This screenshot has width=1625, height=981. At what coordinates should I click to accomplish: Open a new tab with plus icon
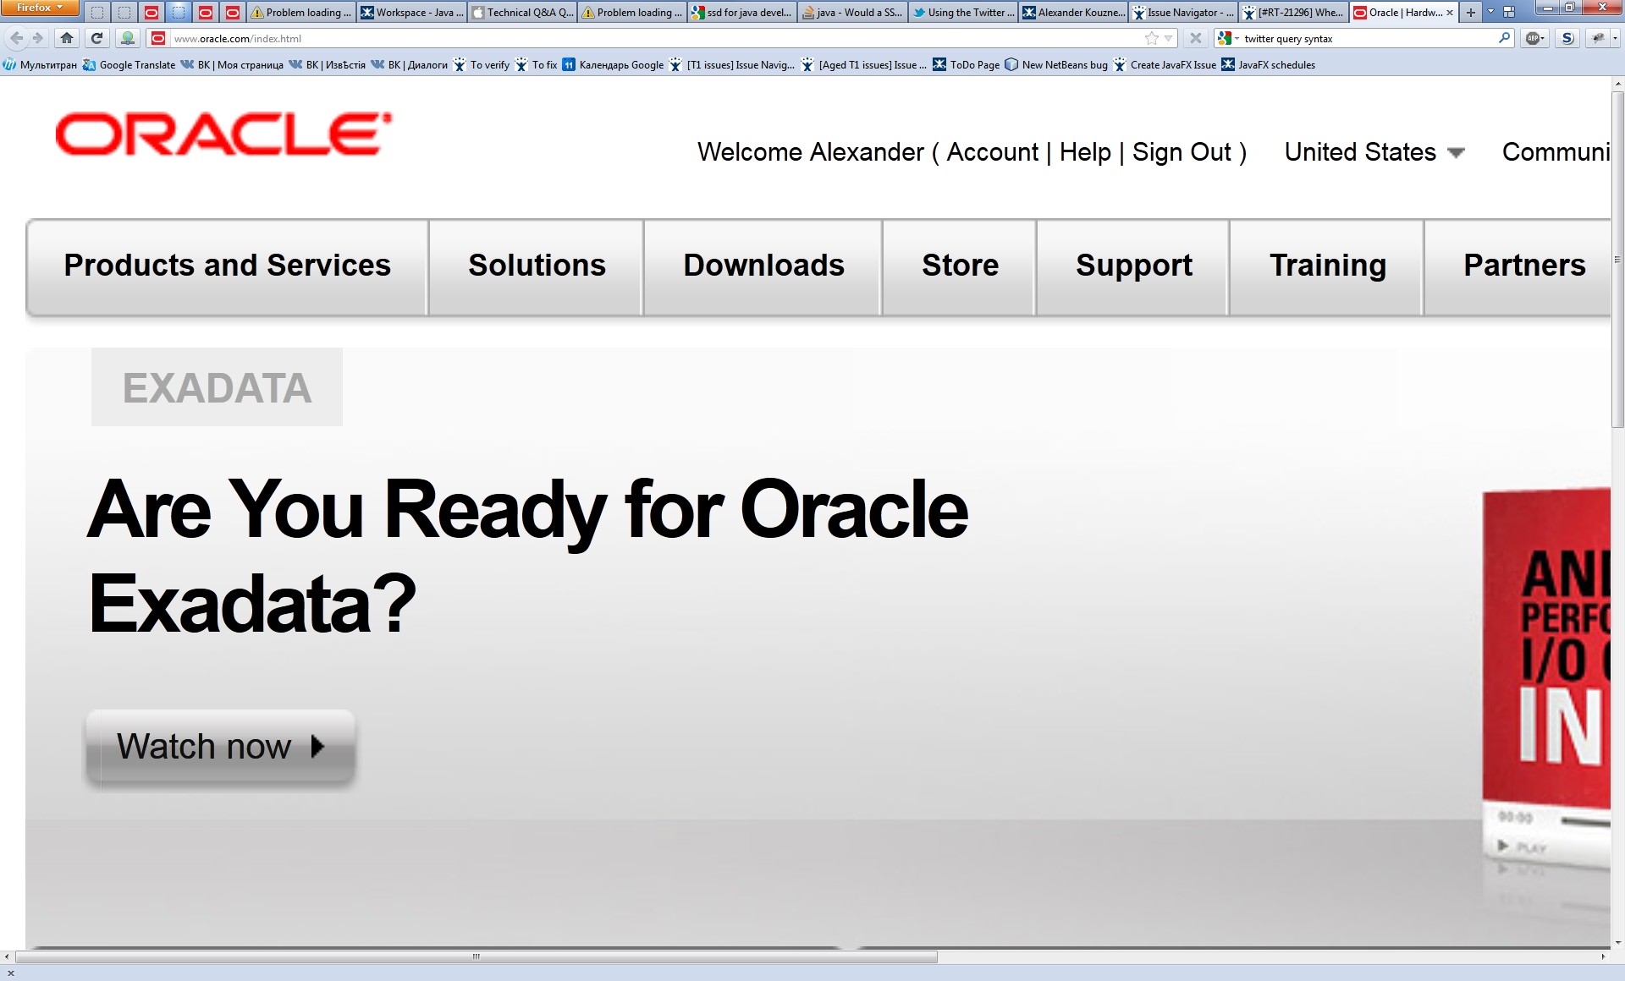1471,12
